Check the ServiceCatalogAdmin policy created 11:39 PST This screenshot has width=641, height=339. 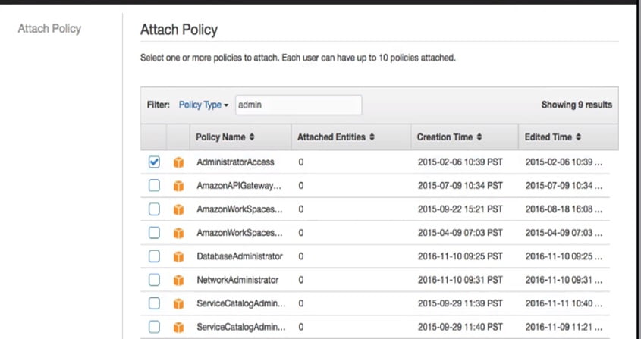click(154, 303)
